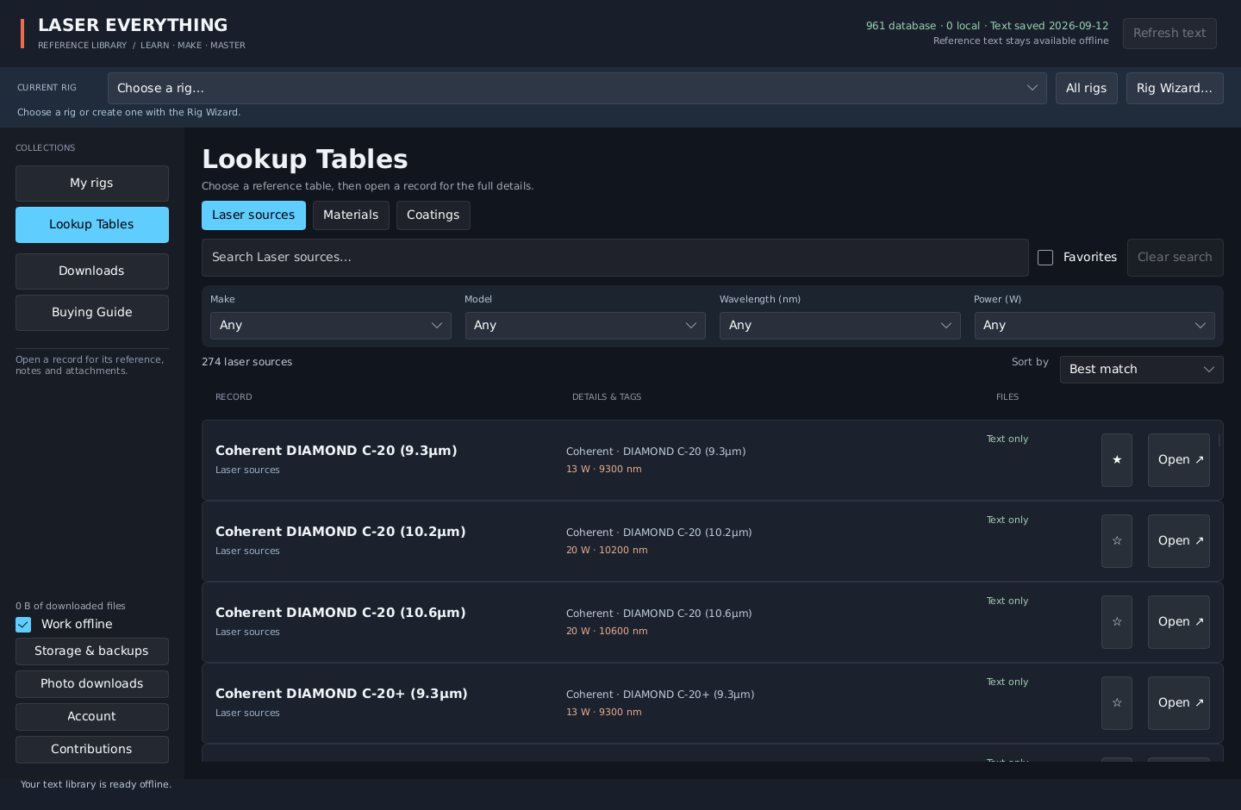This screenshot has height=810, width=1241.
Task: Open the Account page
Action: [x=92, y=717]
